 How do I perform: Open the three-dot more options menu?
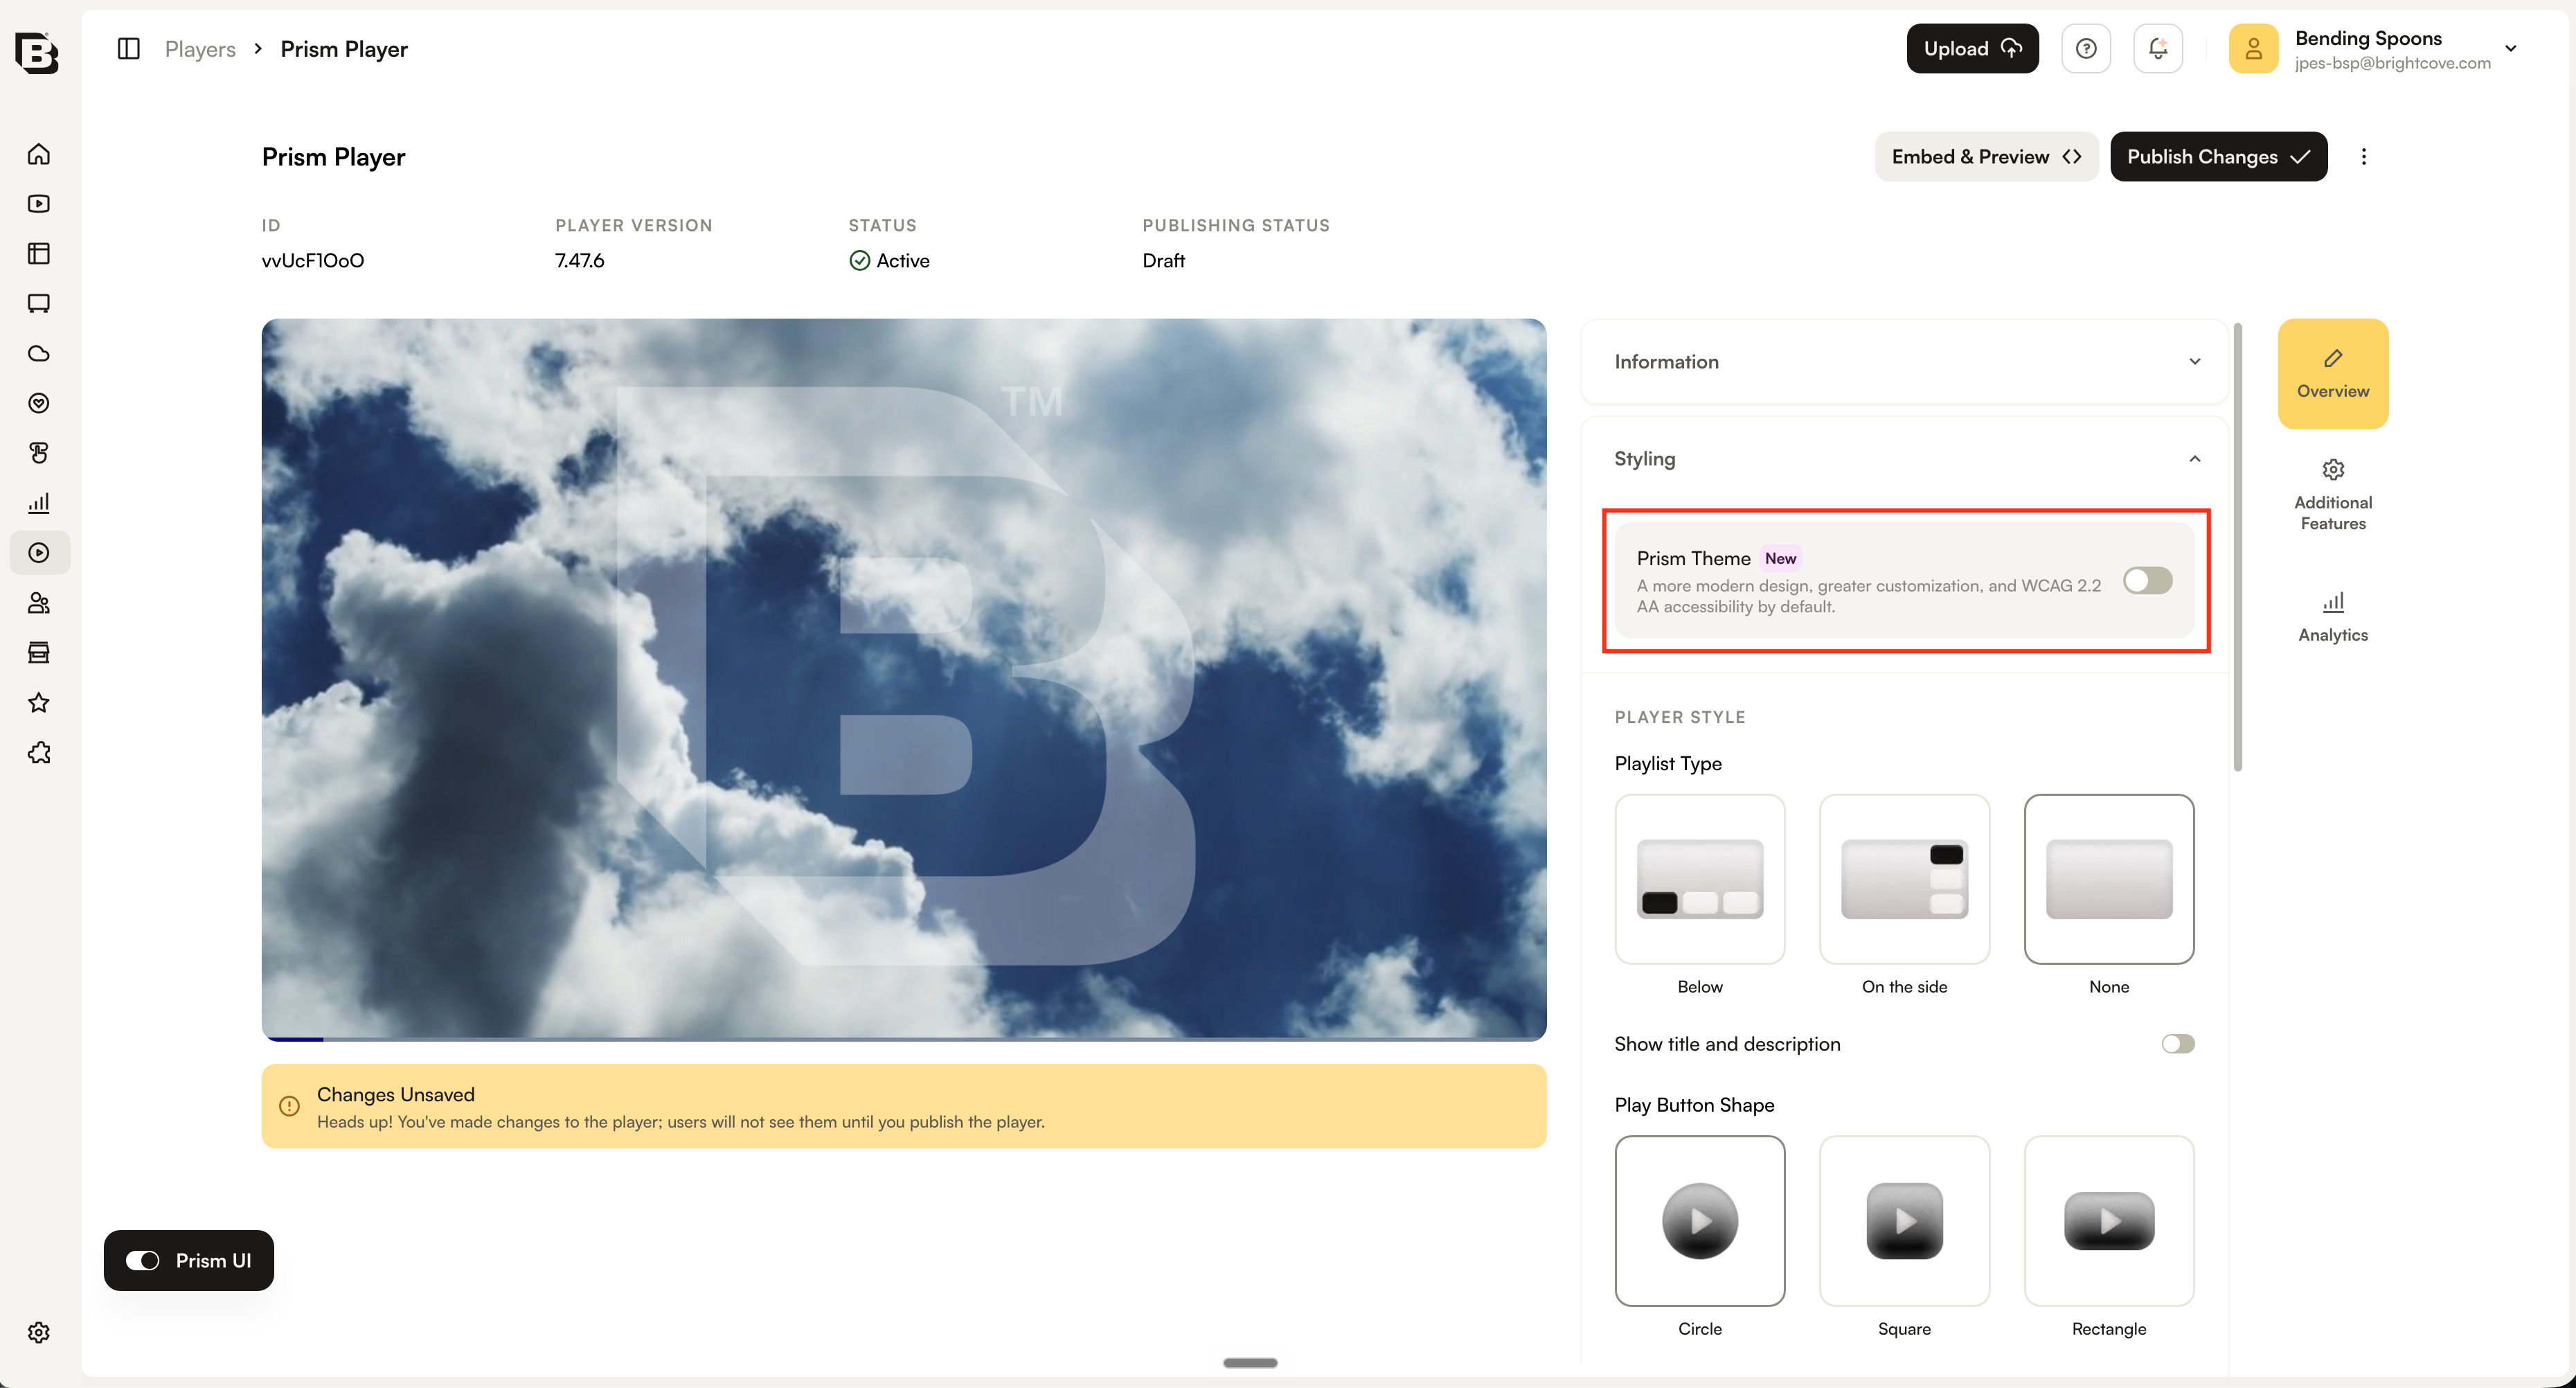tap(2364, 157)
